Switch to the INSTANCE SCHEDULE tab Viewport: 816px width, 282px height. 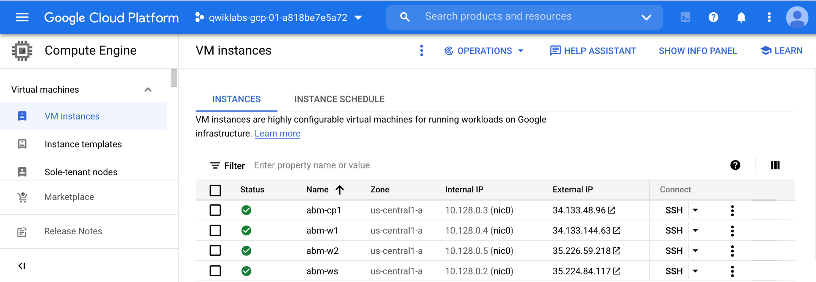[339, 99]
